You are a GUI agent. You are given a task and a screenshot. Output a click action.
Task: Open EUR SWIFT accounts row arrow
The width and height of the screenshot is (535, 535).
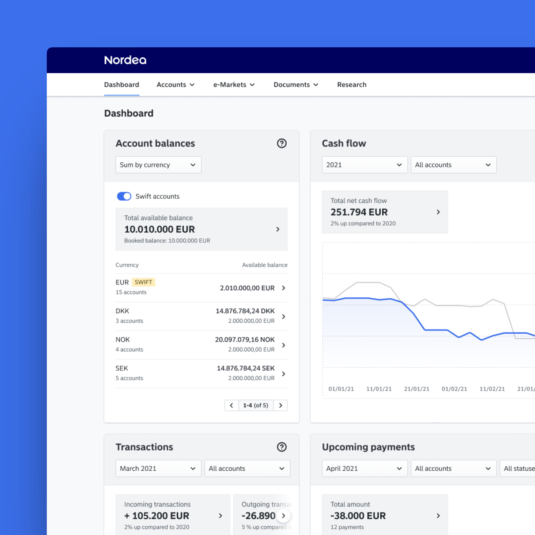tap(284, 288)
